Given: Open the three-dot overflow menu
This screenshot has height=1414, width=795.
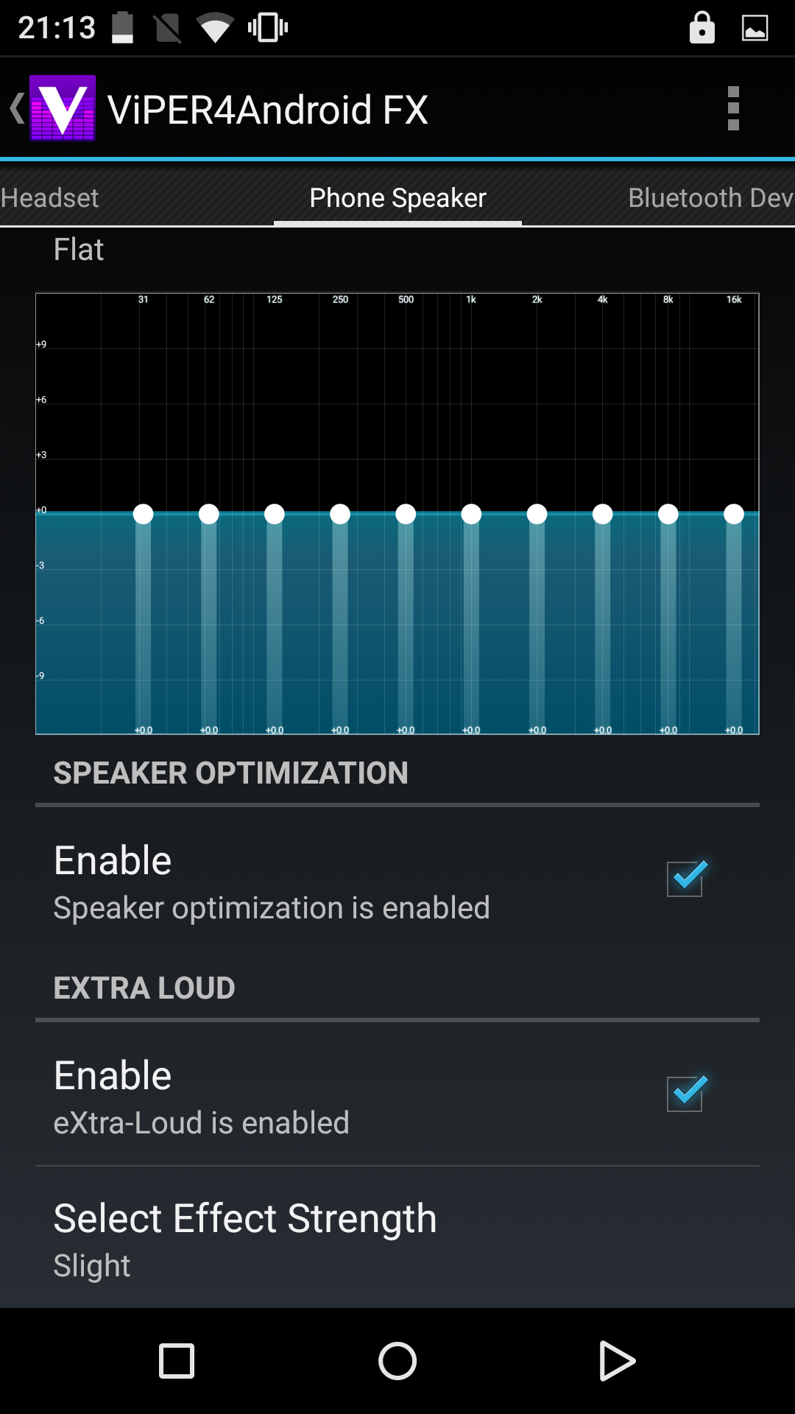Looking at the screenshot, I should coord(732,108).
